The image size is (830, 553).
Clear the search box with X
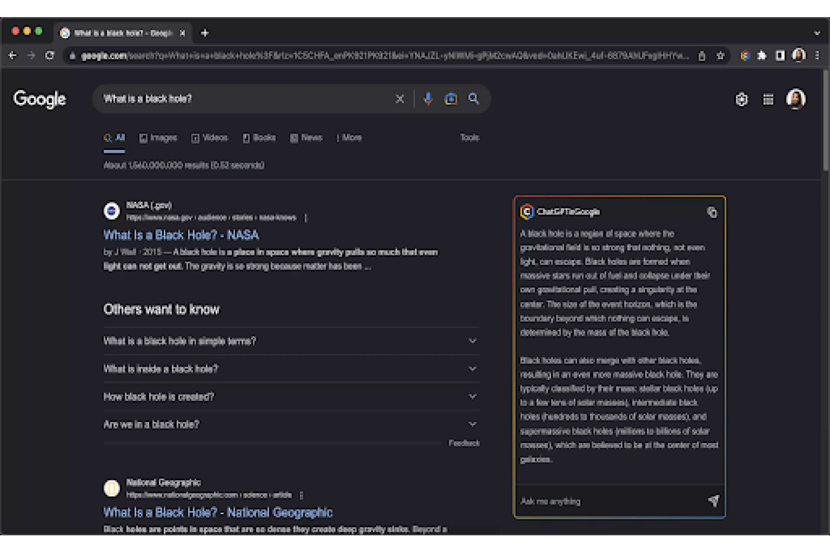[x=400, y=99]
